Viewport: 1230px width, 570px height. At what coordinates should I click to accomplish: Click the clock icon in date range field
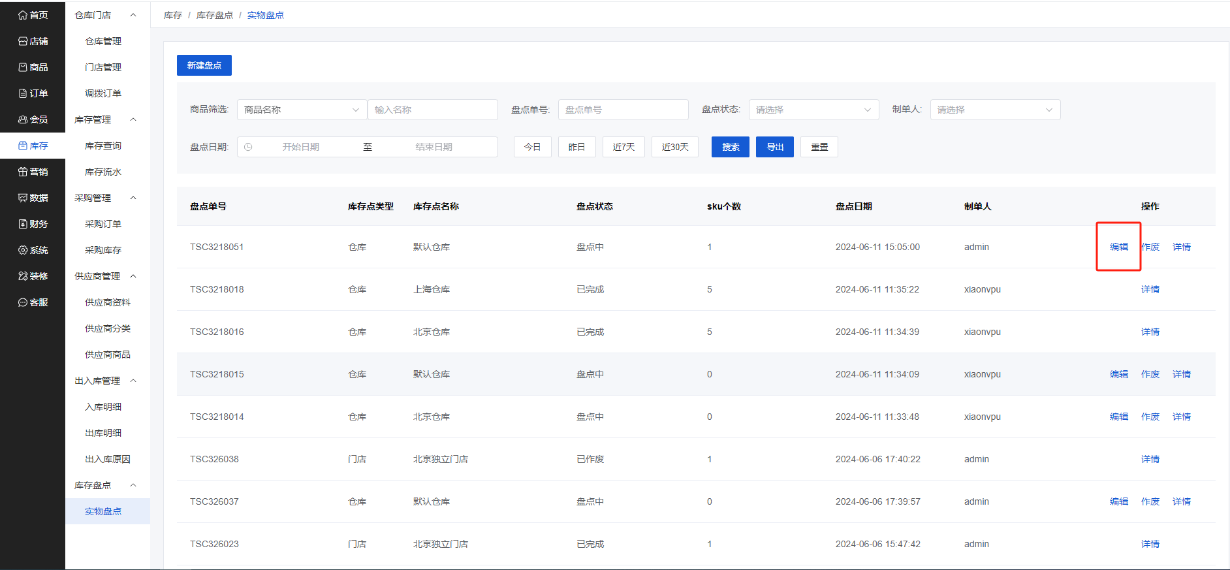click(x=248, y=147)
